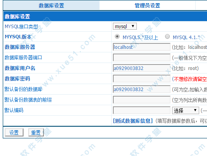This screenshot has height=156, width=207.
Task: Click the 数据库密码 label text
Action: coord(17,79)
